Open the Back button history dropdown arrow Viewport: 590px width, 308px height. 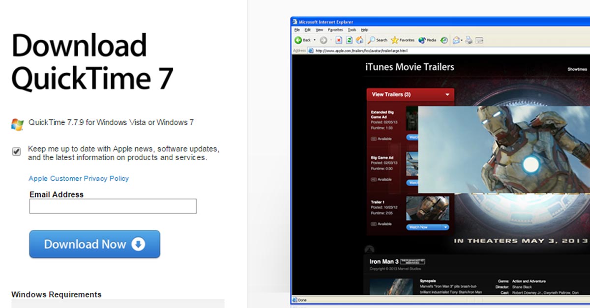point(315,40)
